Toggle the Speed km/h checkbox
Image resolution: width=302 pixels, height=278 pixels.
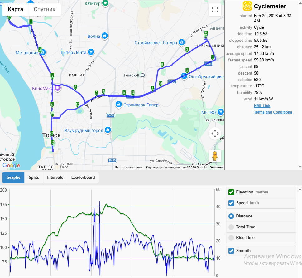point(231,203)
